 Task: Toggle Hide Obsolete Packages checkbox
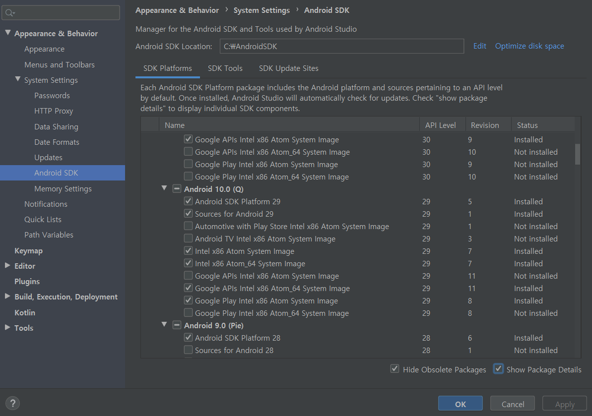395,369
